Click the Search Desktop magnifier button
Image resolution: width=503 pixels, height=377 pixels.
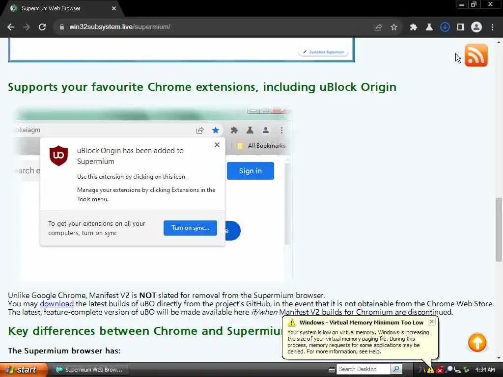[396, 369]
